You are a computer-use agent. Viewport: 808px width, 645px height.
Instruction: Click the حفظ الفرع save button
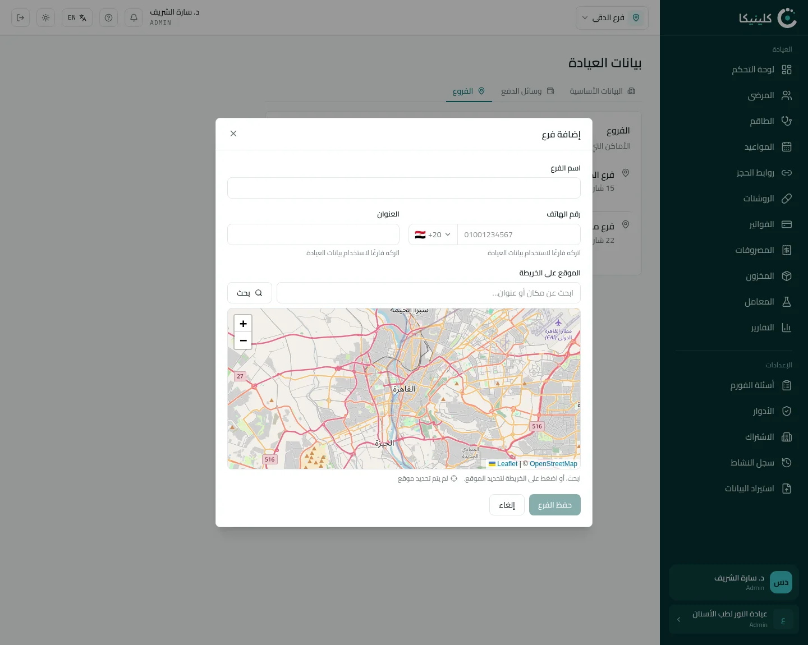point(555,505)
